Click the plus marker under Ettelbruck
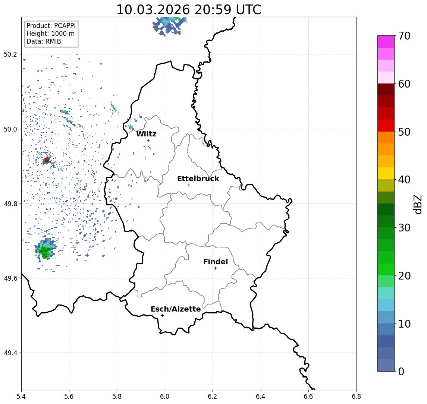The image size is (427, 404). click(x=189, y=185)
